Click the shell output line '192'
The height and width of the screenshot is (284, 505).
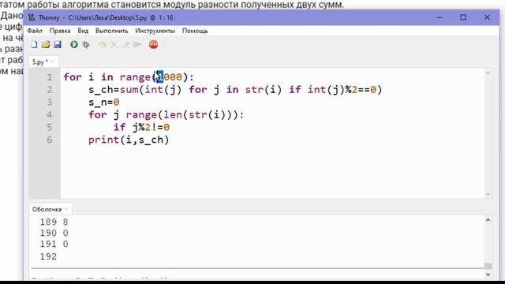tap(48, 256)
